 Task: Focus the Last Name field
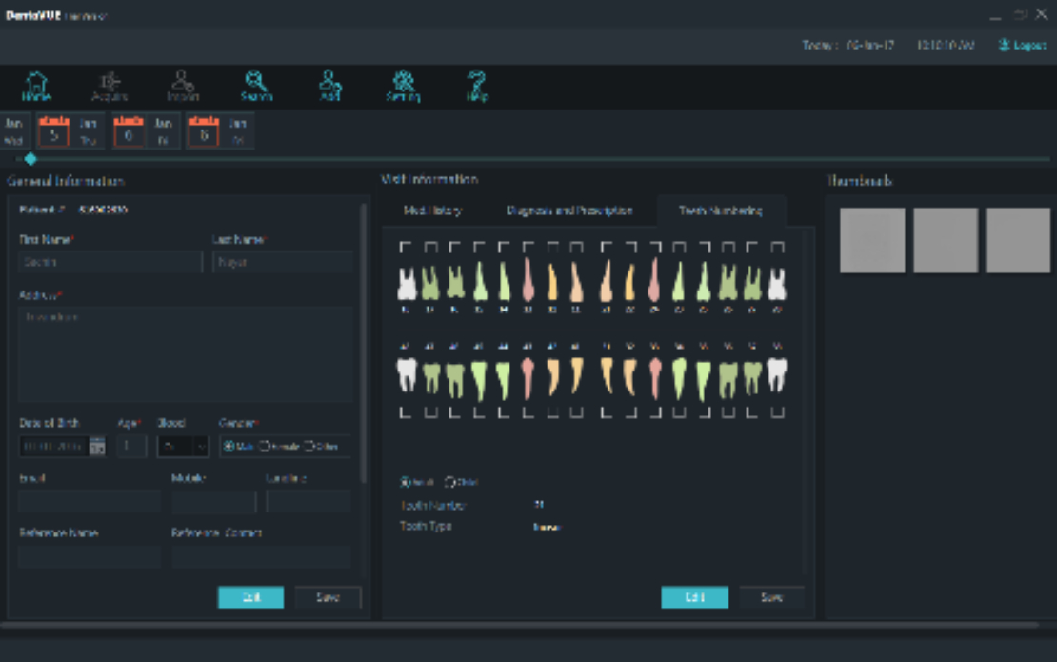[283, 262]
